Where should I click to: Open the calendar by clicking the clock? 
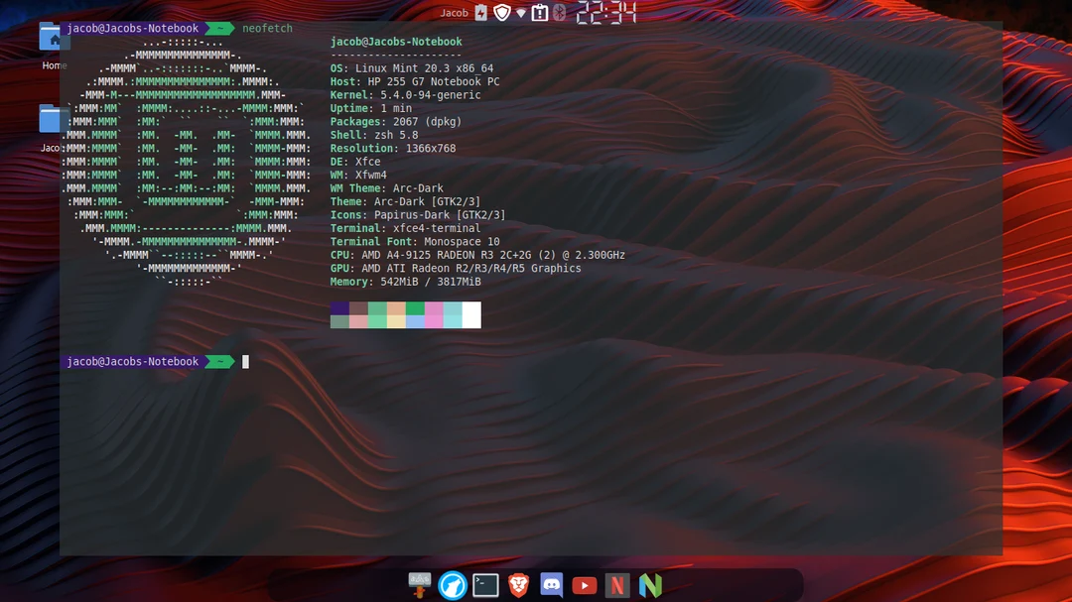603,13
